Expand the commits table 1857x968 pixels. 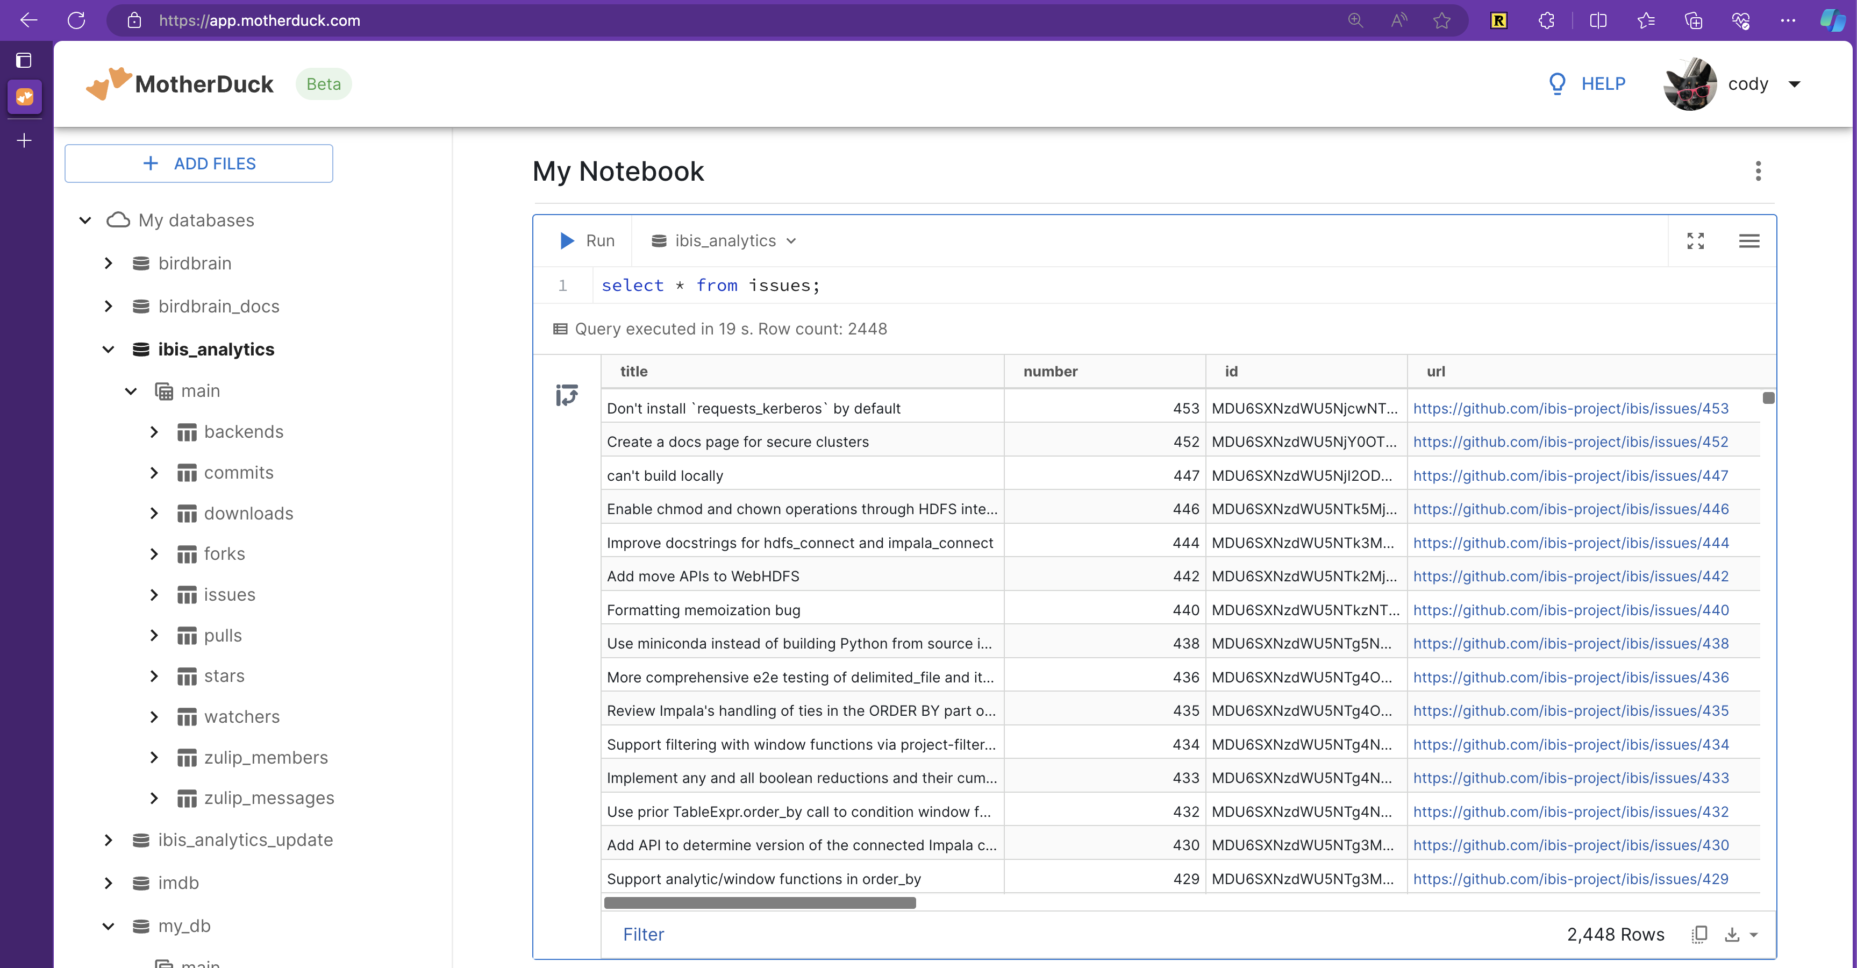pyautogui.click(x=154, y=473)
